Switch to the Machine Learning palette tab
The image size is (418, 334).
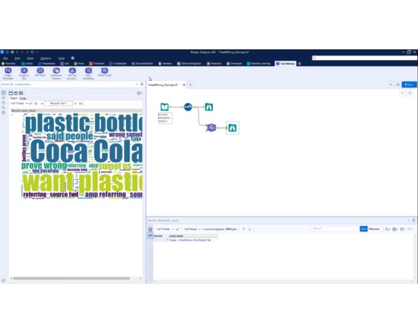pos(258,64)
